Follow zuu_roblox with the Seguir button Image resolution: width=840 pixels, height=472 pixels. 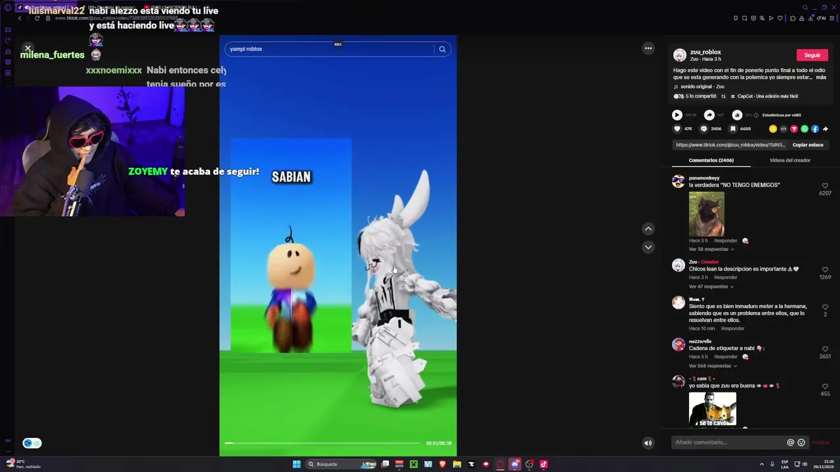812,55
